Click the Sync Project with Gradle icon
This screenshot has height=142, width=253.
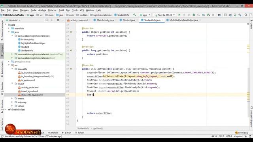click(230, 15)
